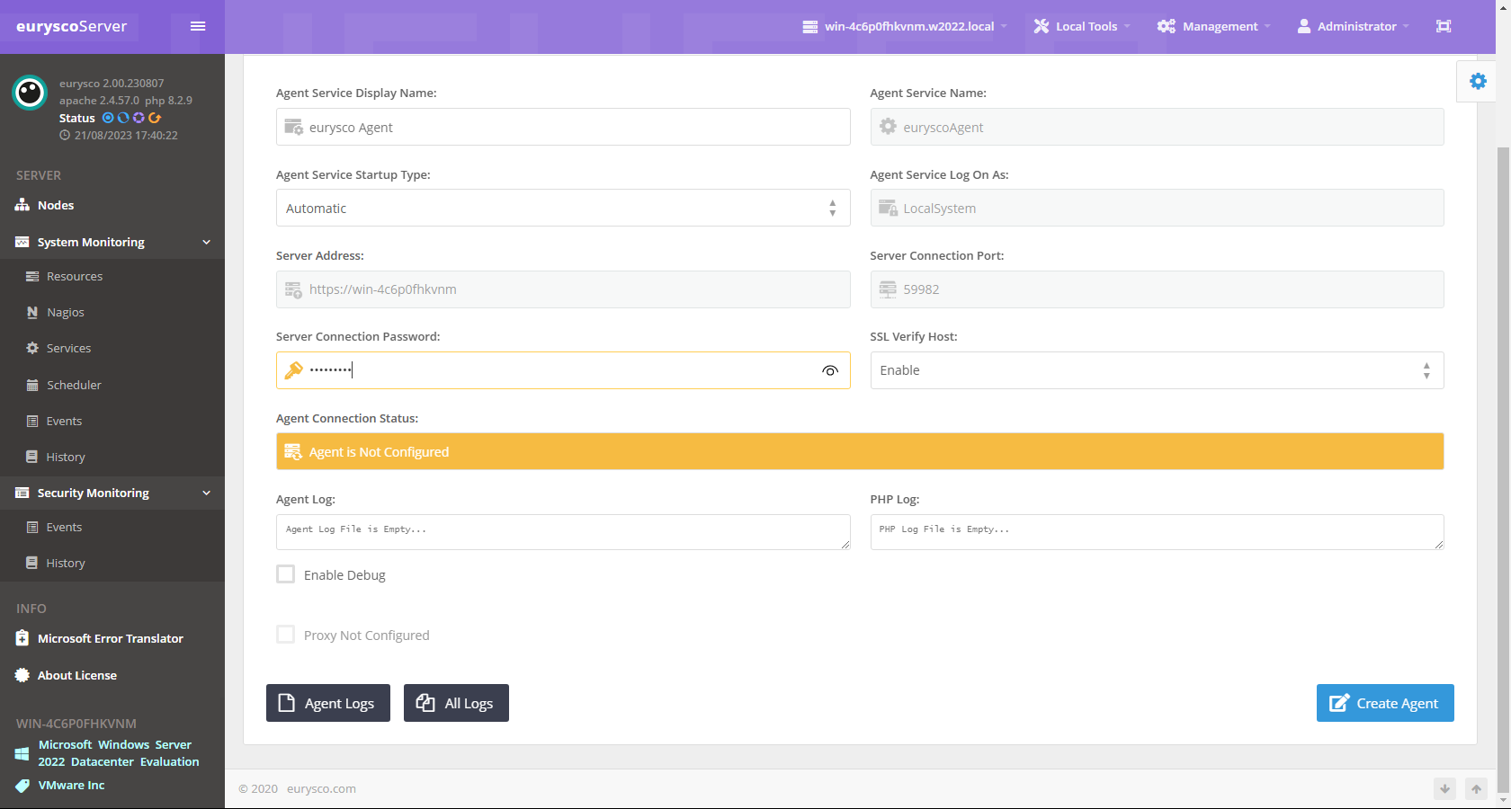Click the server icon beside hostname
Viewport: 1511px width, 809px height.
810,27
